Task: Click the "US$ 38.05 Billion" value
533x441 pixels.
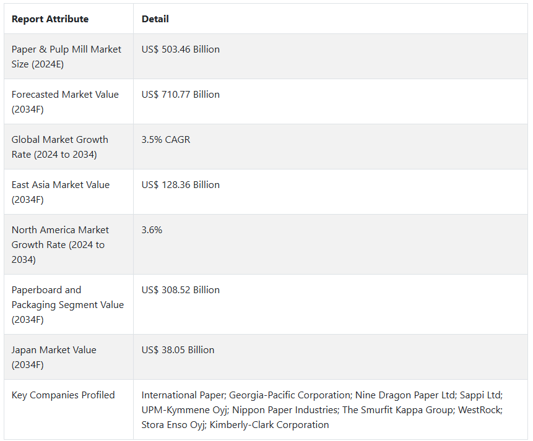Action: click(x=178, y=350)
